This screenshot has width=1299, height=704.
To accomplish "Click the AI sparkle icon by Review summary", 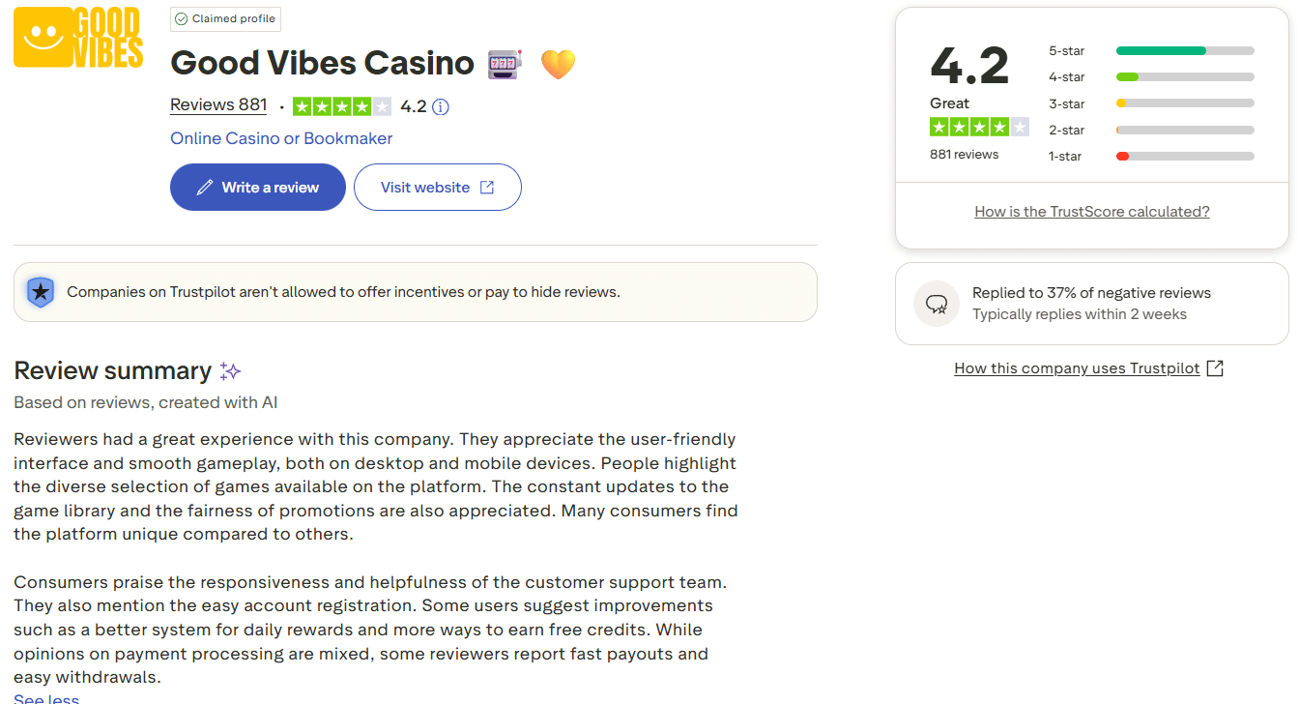I will point(230,371).
